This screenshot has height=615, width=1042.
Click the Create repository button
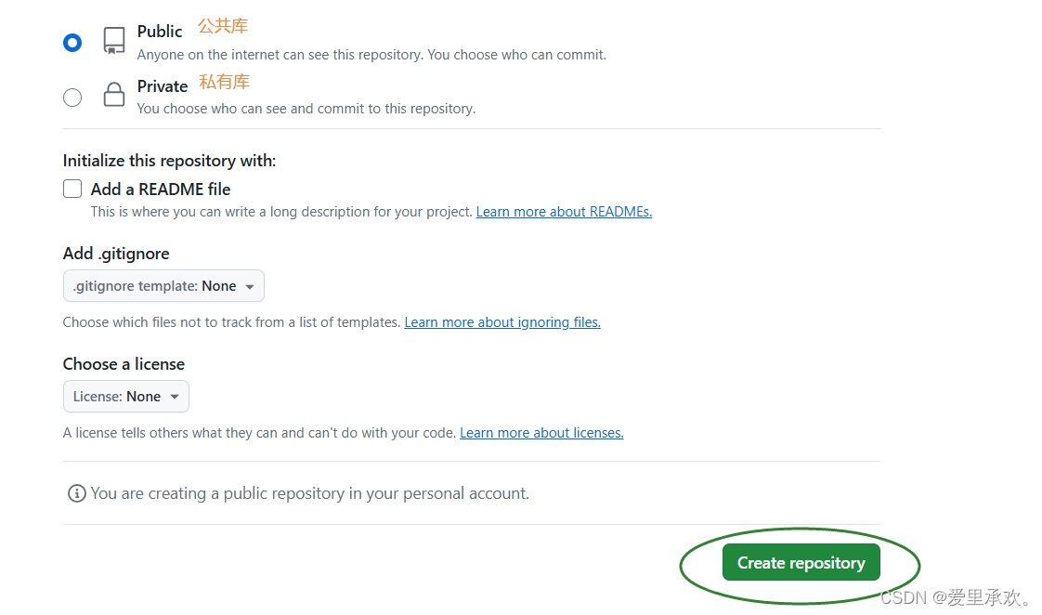tap(801, 562)
